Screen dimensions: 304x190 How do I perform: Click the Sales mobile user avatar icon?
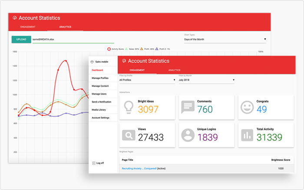tap(92, 62)
